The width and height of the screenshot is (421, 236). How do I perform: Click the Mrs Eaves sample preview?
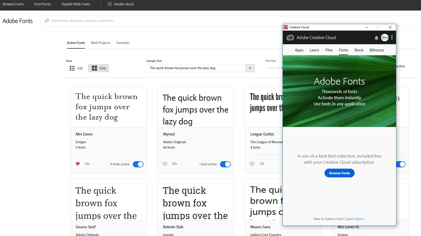click(108, 107)
